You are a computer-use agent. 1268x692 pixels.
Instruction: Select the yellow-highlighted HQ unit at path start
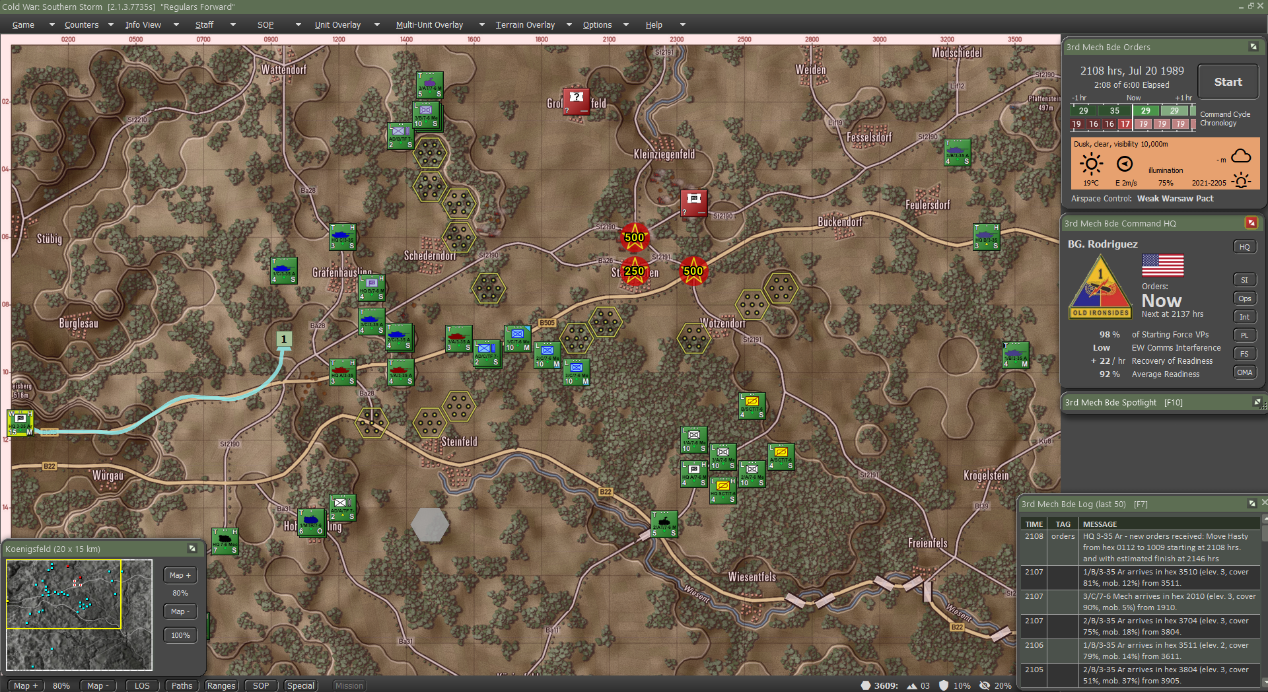20,423
